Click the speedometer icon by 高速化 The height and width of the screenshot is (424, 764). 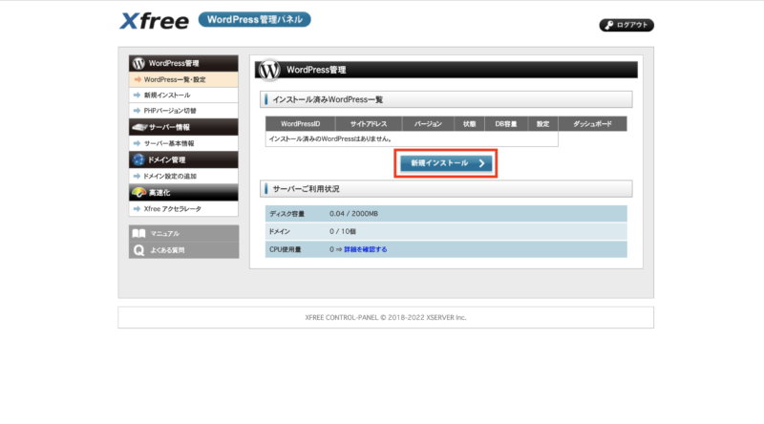[x=138, y=192]
